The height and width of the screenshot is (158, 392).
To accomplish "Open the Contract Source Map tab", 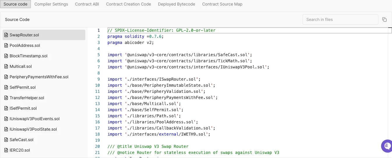I will 222,4.
